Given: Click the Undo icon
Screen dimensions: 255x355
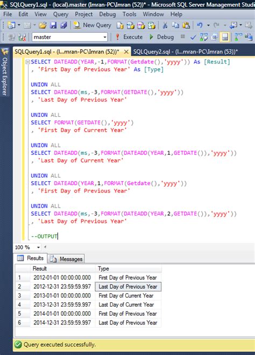Looking at the screenshot, I should point(200,25).
